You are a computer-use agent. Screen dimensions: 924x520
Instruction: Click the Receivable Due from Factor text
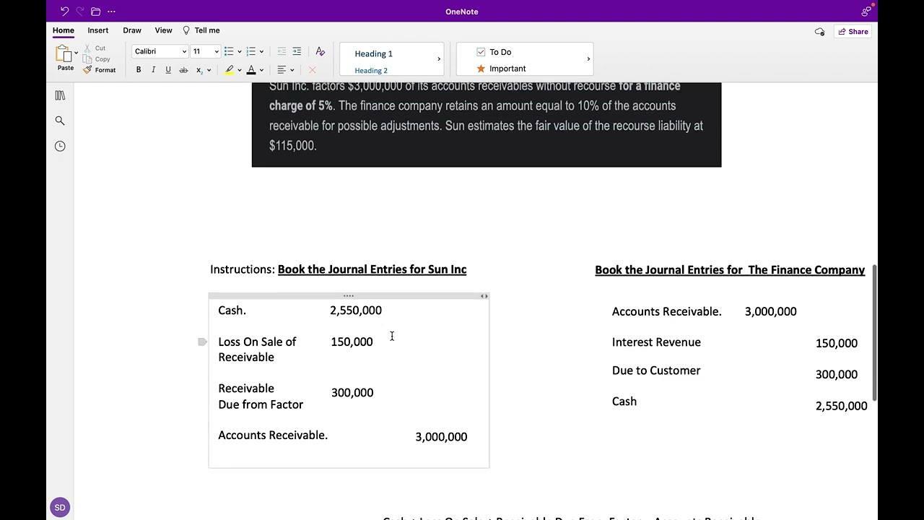(261, 396)
